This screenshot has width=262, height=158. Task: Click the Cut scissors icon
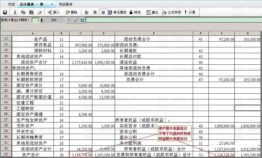point(15,12)
